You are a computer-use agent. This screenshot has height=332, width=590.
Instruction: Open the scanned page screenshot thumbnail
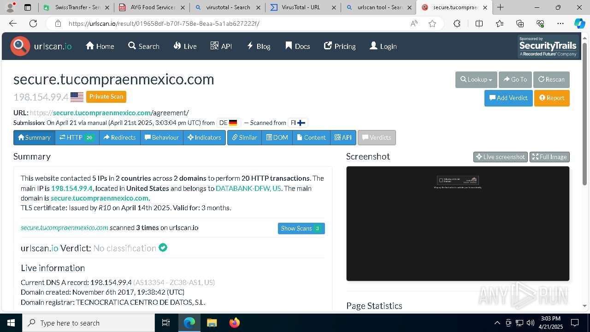click(458, 224)
